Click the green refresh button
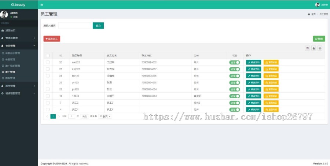The image size is (330, 166). tap(319, 39)
